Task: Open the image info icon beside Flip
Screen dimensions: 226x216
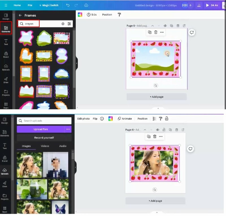Action: 102,119
